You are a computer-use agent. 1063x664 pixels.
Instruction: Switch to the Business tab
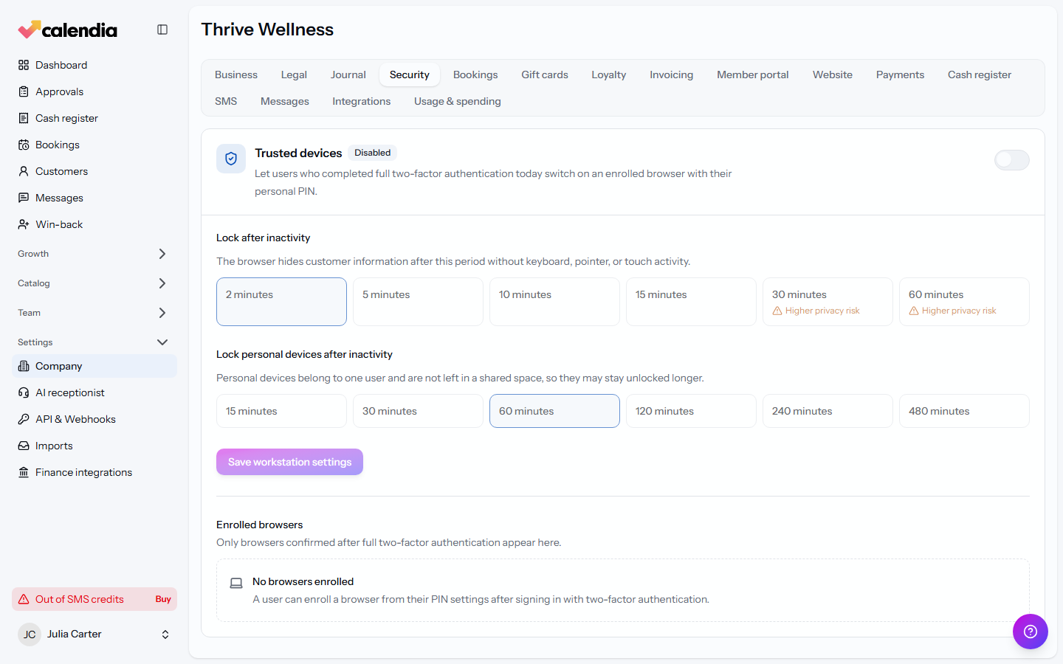pyautogui.click(x=236, y=75)
